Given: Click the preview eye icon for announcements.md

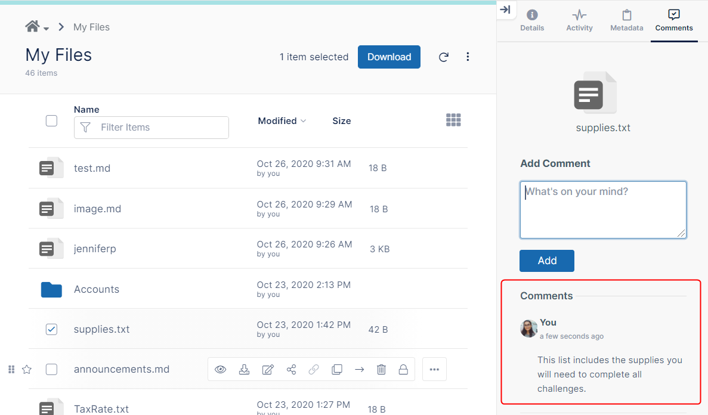Looking at the screenshot, I should click(221, 370).
